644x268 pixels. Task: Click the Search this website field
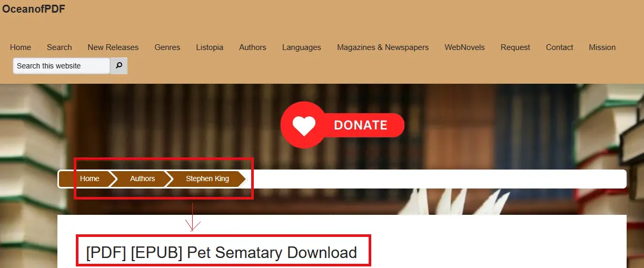[62, 66]
